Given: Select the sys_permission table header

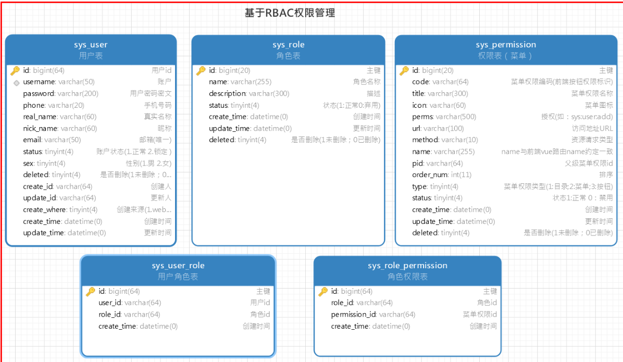Looking at the screenshot, I should tap(506, 49).
